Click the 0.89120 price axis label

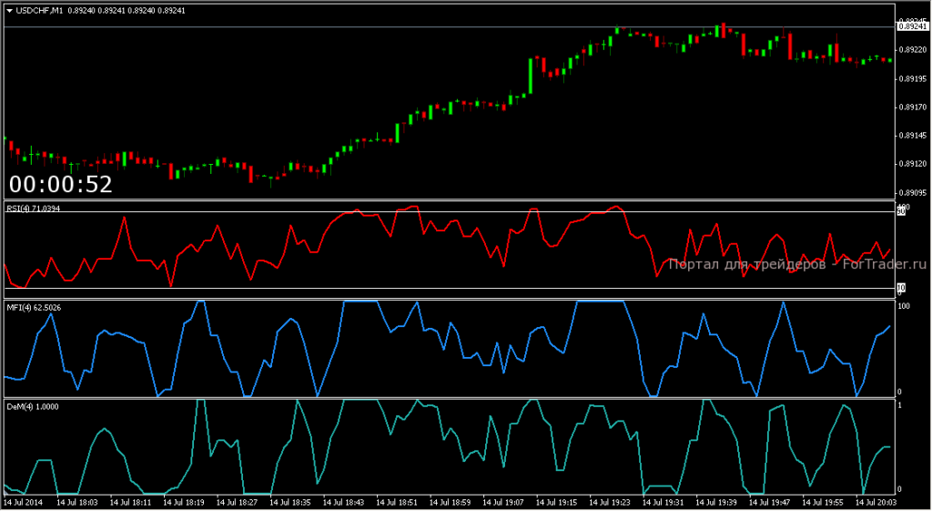[x=912, y=164]
